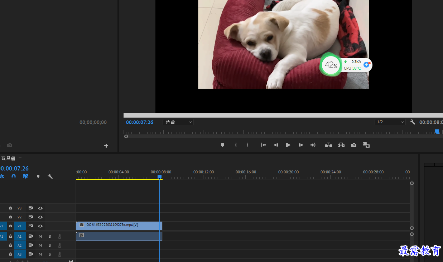Hide the V3 track output

pyautogui.click(x=40, y=208)
